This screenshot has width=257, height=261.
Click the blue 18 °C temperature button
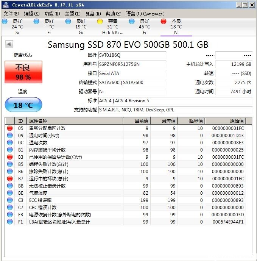[23, 105]
